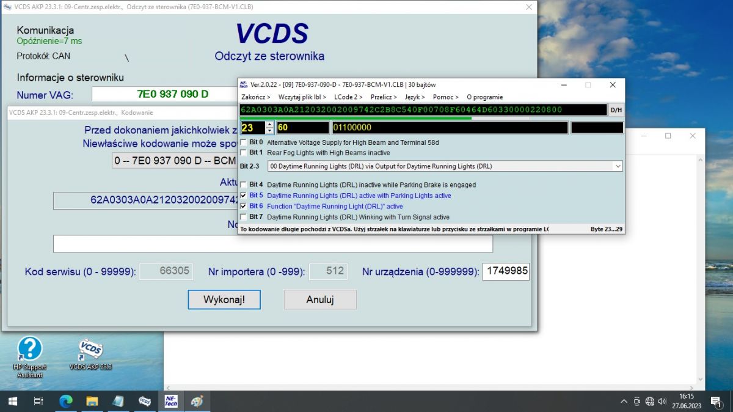Screen dimensions: 733x412
Task: Increase the byte number with the up arrow
Action: click(270, 125)
